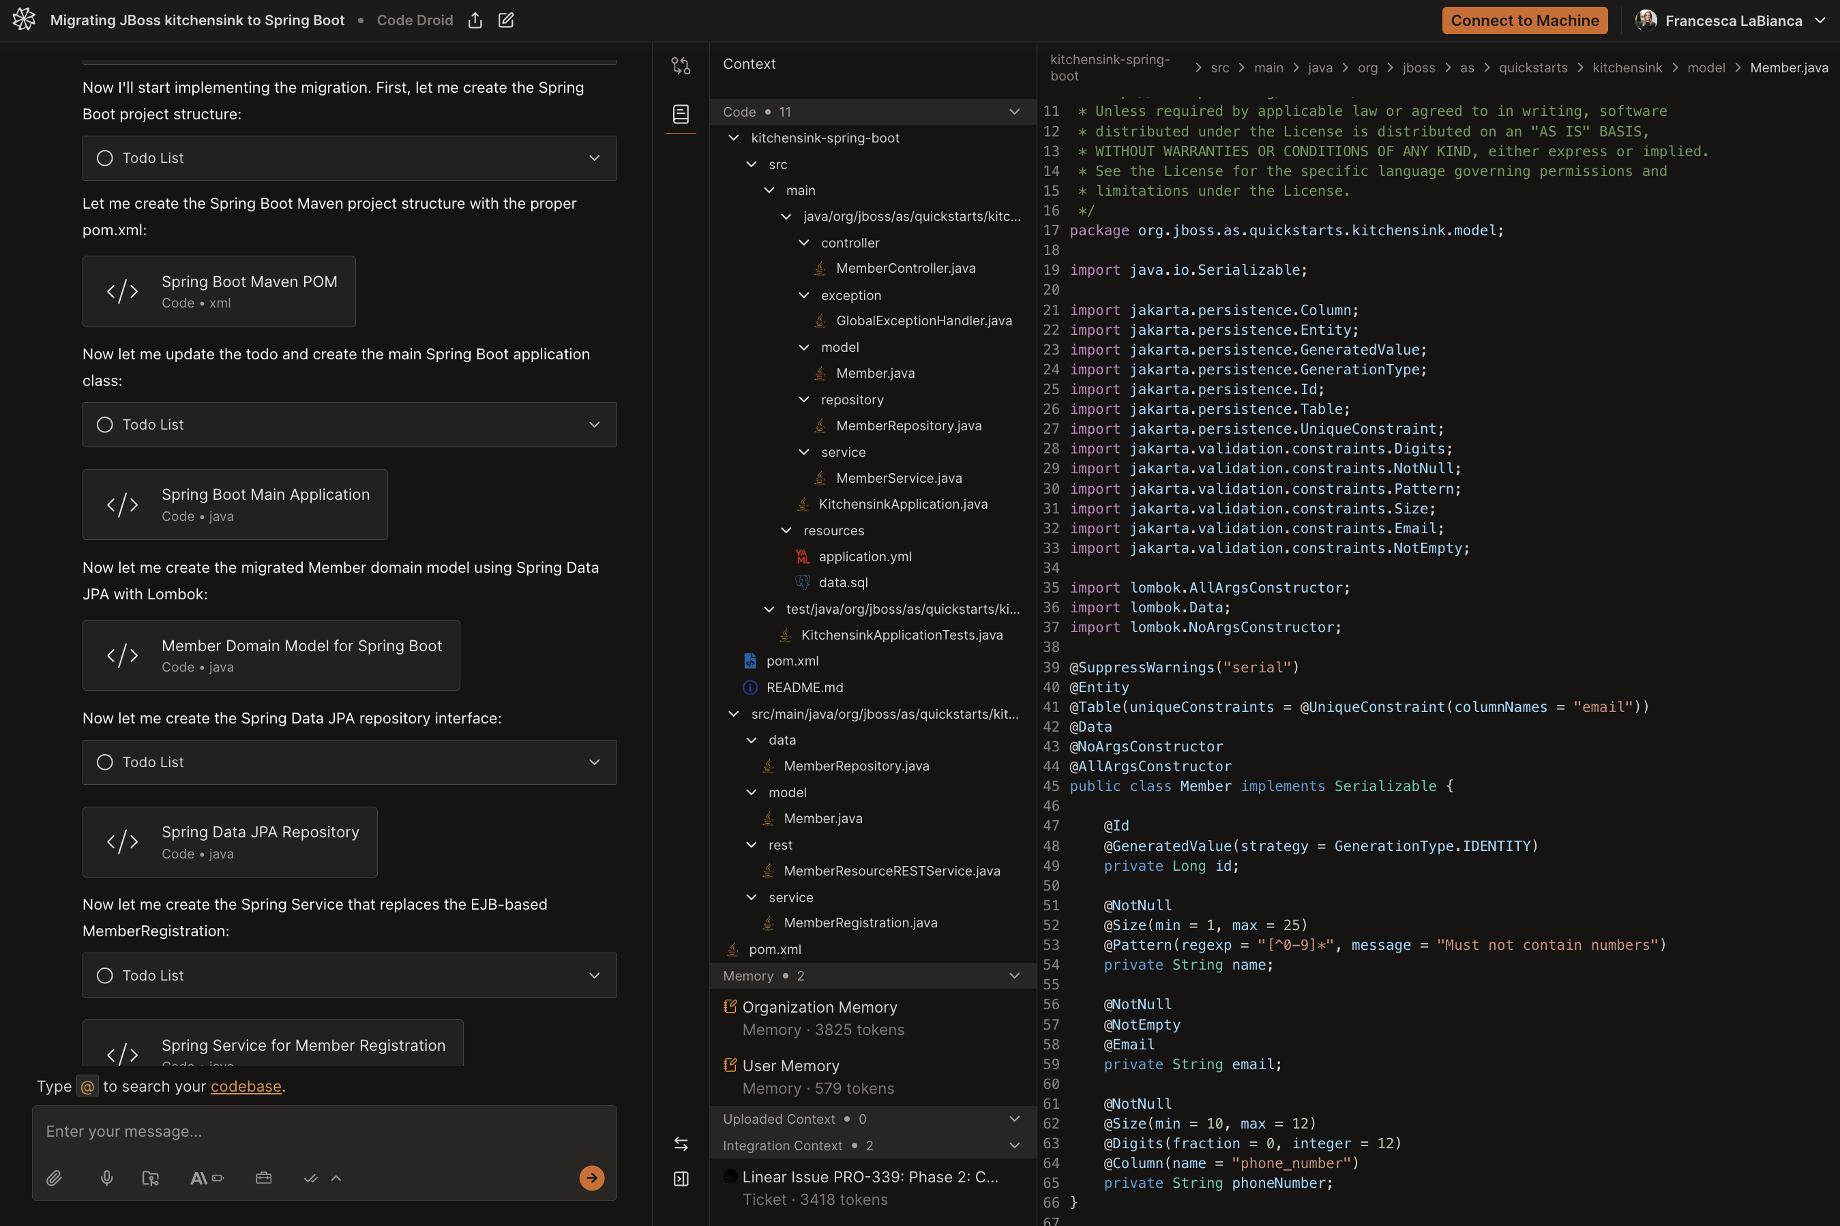Open the Francesca LaBianca user menu

pos(1732,20)
